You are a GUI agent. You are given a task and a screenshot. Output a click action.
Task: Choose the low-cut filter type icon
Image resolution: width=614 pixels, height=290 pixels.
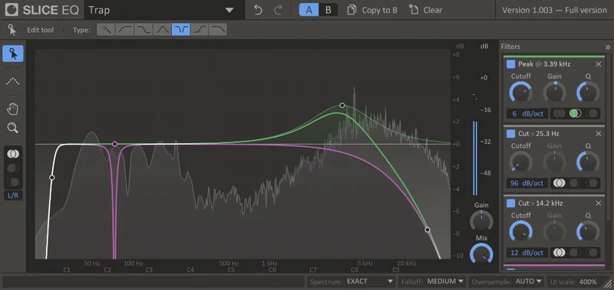tap(124, 30)
